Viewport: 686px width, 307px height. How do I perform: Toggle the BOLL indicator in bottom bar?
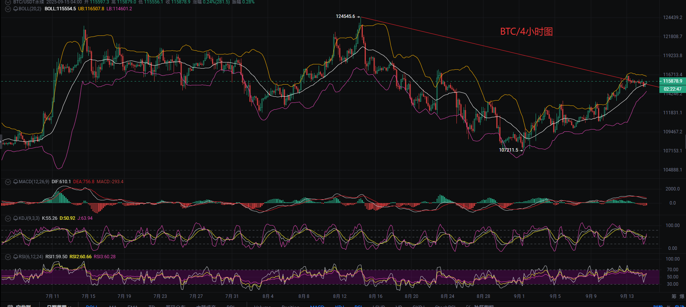point(92,306)
